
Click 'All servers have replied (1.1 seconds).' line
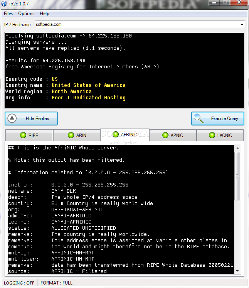point(65,48)
